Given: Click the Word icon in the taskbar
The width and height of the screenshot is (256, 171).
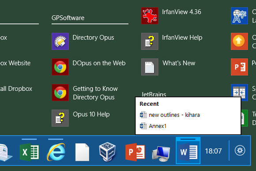Looking at the screenshot, I should (x=188, y=151).
